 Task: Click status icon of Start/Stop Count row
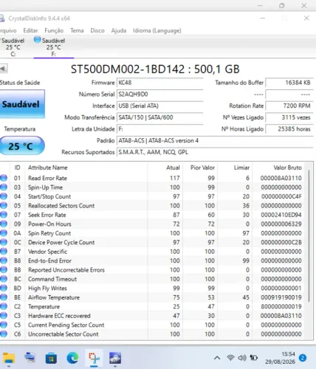click(4, 196)
